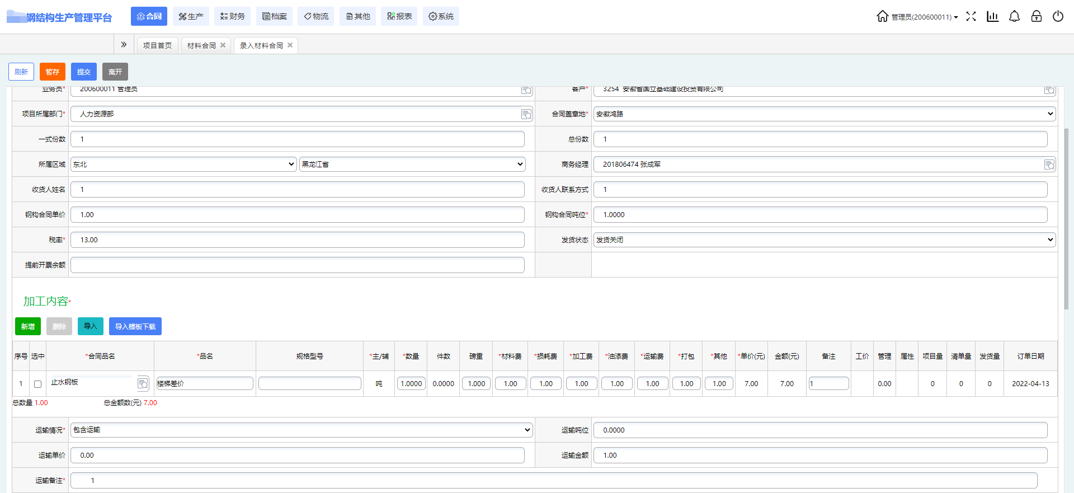Click 导入模板下载 button

point(135,326)
